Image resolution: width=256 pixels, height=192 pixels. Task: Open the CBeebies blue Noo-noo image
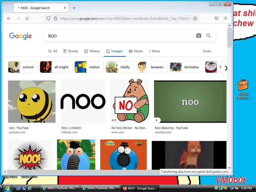pos(123,155)
